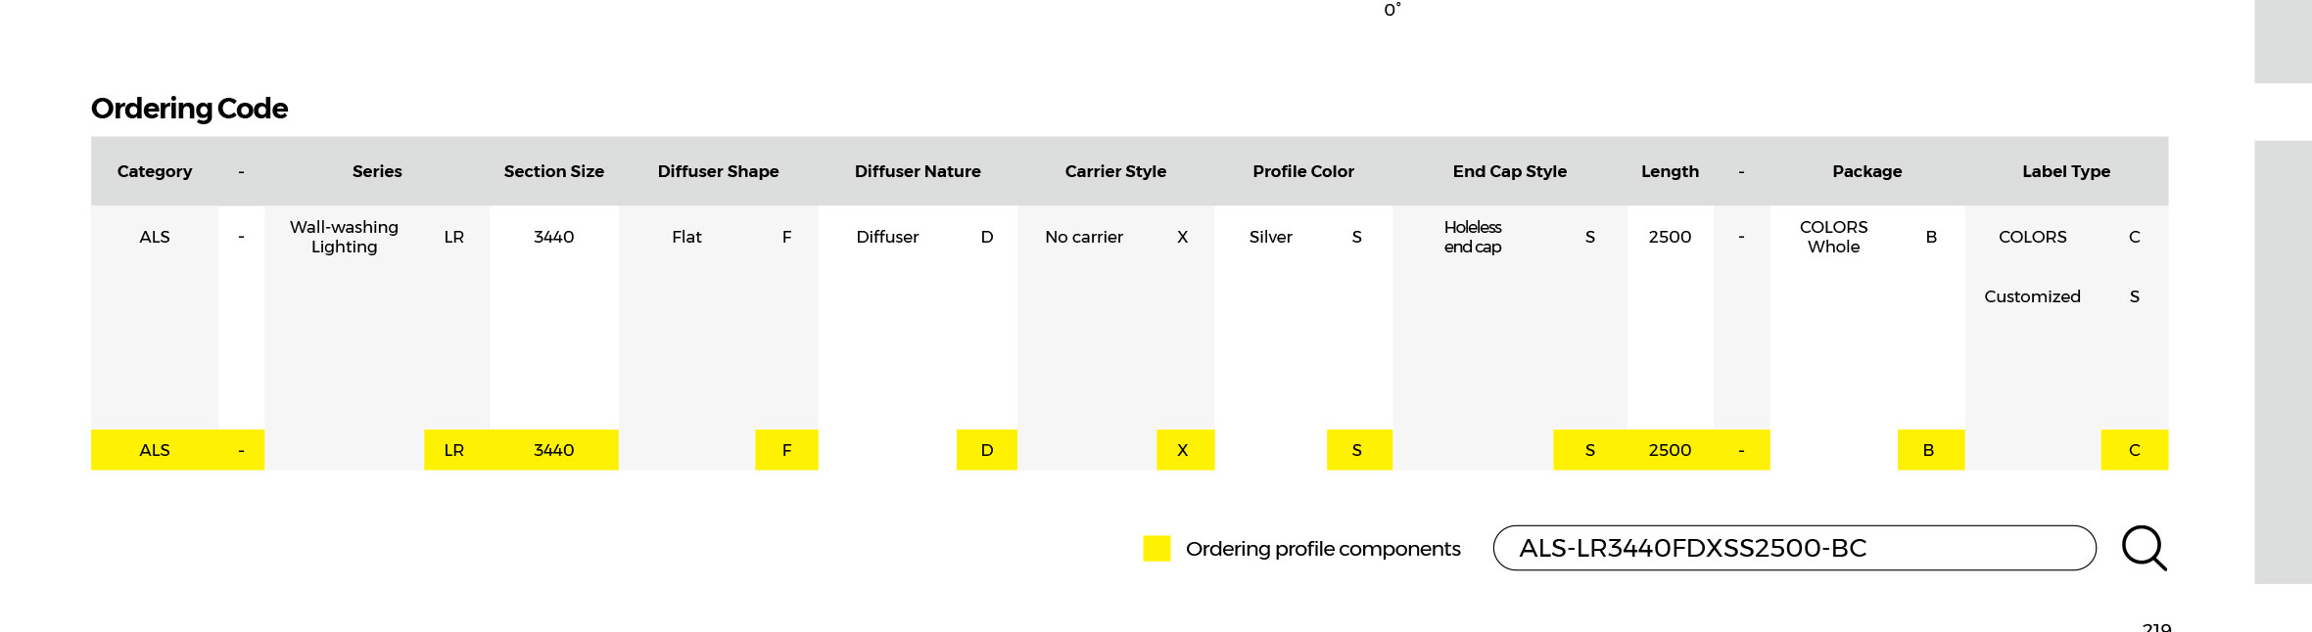Click the Ordering profile components legend text

(x=1322, y=549)
